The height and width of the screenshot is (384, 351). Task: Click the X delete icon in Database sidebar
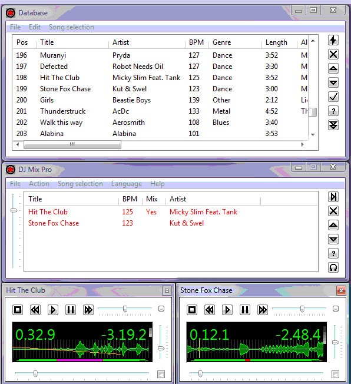click(x=333, y=54)
